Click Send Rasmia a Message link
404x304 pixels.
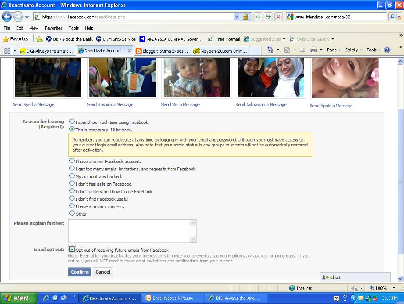[110, 104]
